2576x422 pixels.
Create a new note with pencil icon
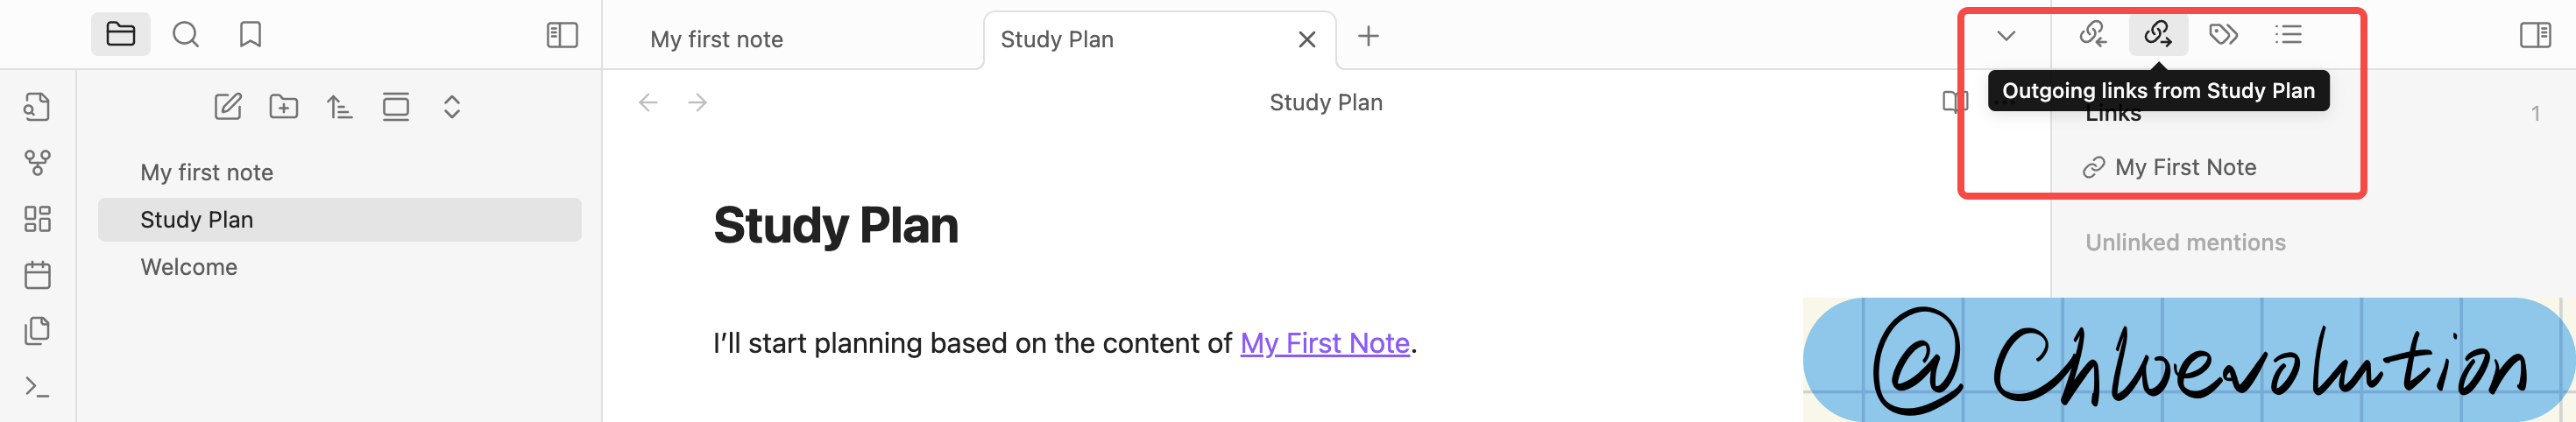[228, 107]
